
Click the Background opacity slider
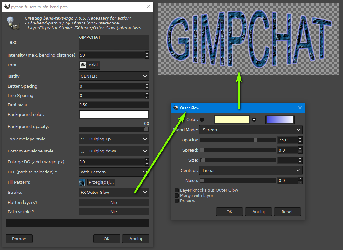(114, 129)
